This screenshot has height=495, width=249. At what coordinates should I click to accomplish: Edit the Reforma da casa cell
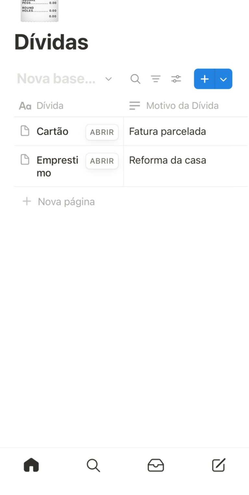(167, 160)
